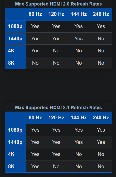Select 144 Hz header in HDMI 2.0 table
This screenshot has width=116, height=177.
79,14
